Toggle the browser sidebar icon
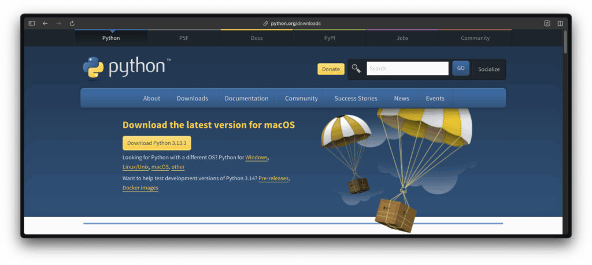This screenshot has width=592, height=265. tap(32, 23)
